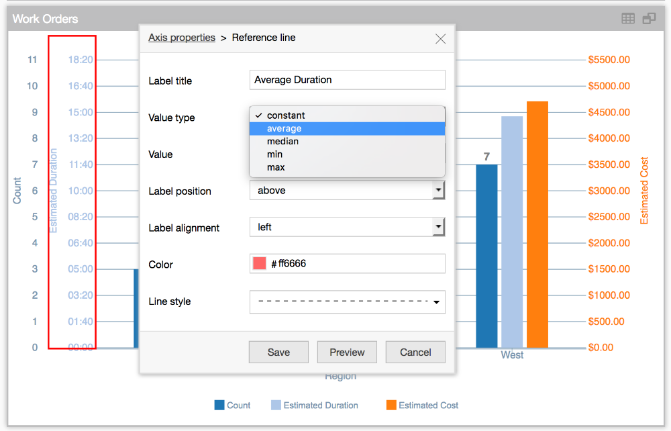Open the table view icon in header
Screen dimensions: 671x431
click(x=628, y=19)
